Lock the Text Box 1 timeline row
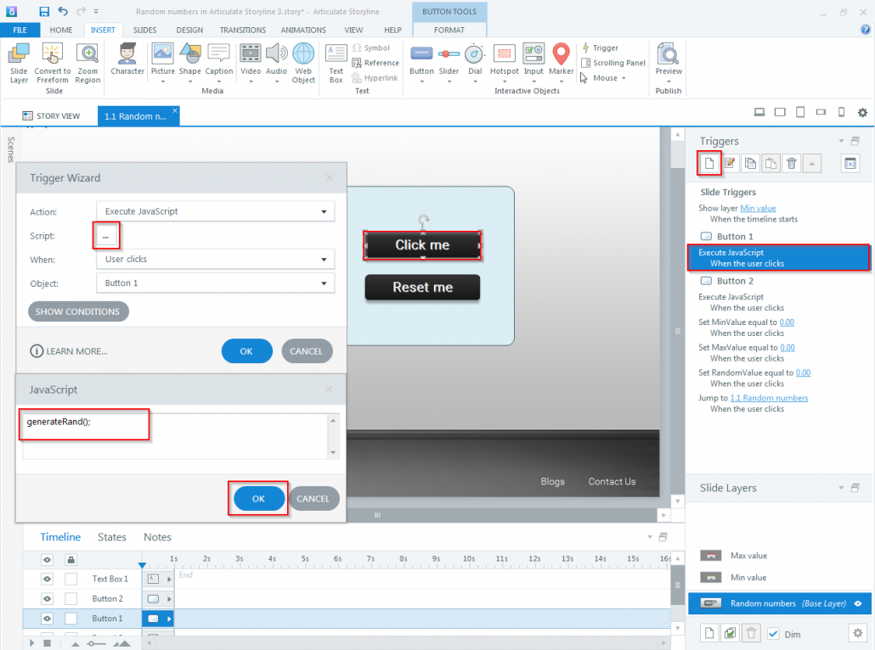 pyautogui.click(x=71, y=578)
